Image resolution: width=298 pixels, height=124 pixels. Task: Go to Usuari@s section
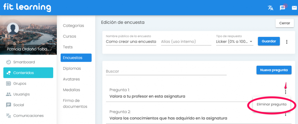(x=22, y=94)
